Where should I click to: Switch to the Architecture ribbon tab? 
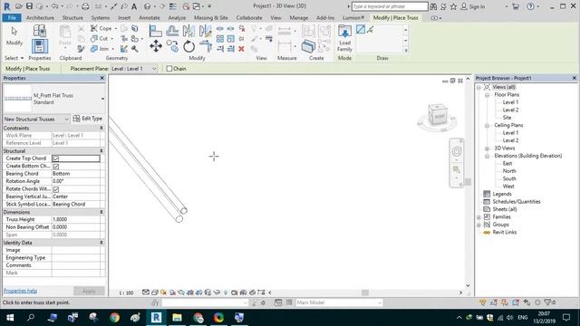point(40,18)
